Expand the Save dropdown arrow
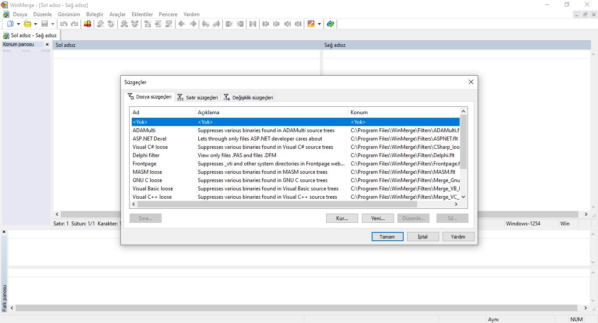598x323 pixels. [x=53, y=24]
